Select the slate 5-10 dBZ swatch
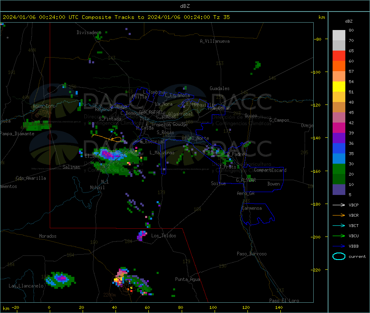 339,190
